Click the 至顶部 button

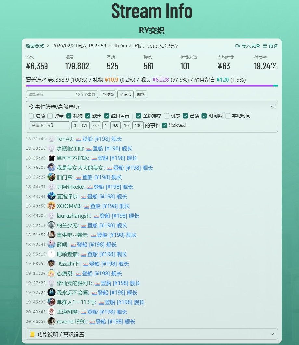tap(108, 95)
